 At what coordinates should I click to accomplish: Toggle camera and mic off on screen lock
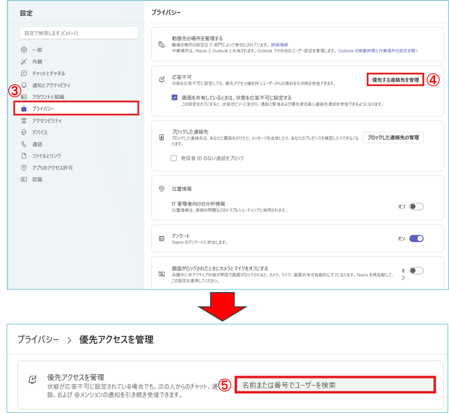(x=416, y=271)
